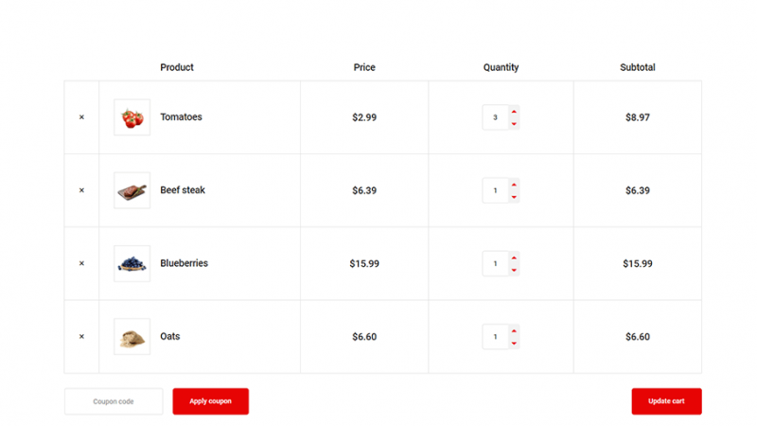757x426 pixels.
Task: Remove Oats from the cart
Action: (81, 336)
